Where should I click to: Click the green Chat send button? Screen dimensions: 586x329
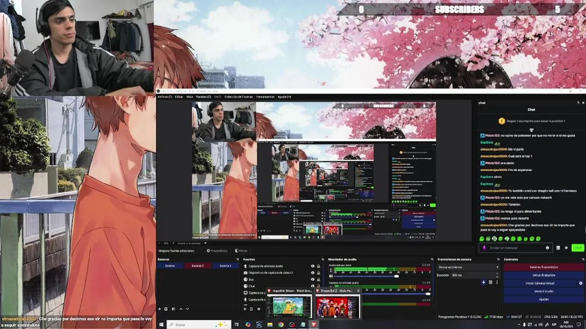coord(578,248)
